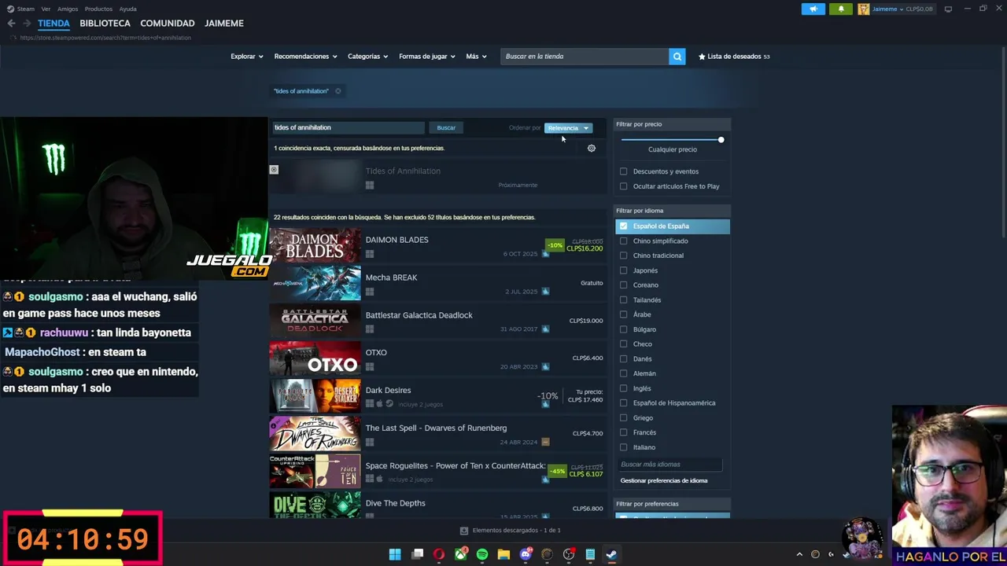Click the Mecha BREAK game thumbnail

[x=315, y=283]
